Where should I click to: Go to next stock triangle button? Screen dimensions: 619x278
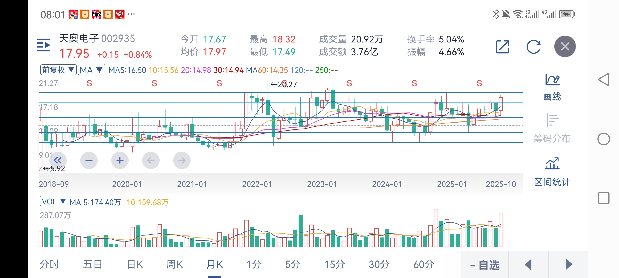pyautogui.click(x=568, y=264)
